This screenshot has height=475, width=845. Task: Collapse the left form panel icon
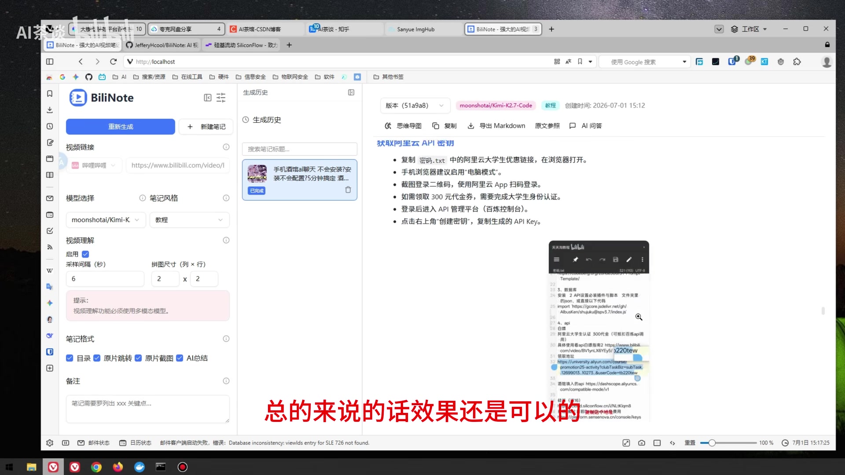click(x=208, y=98)
